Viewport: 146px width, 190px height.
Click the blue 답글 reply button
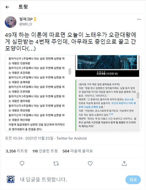click(133, 180)
